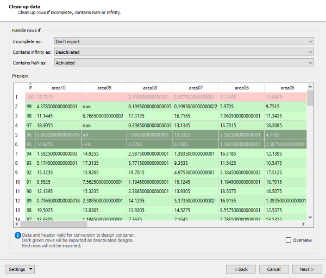This screenshot has height=278, width=326.
Task: Click cell '16.3185' in row 7
Action: 242,153
